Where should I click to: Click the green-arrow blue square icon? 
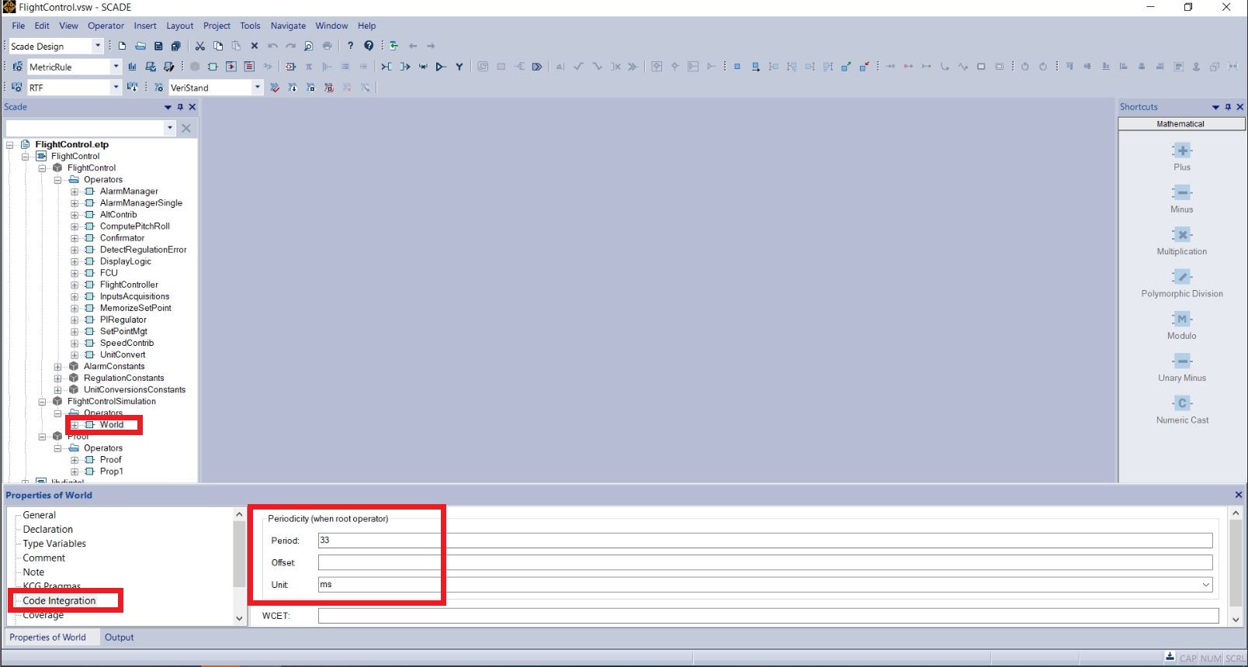(x=846, y=67)
